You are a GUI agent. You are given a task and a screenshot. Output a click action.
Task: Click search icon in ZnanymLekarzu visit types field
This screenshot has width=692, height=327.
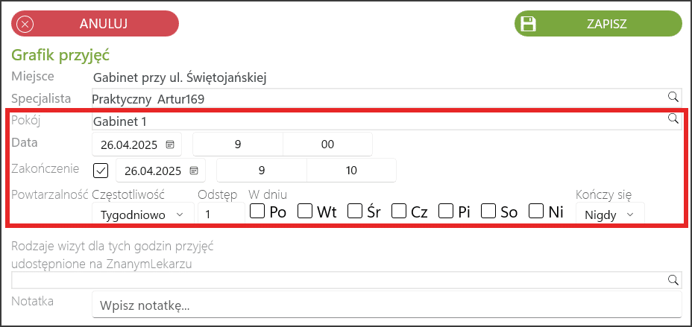pos(673,279)
